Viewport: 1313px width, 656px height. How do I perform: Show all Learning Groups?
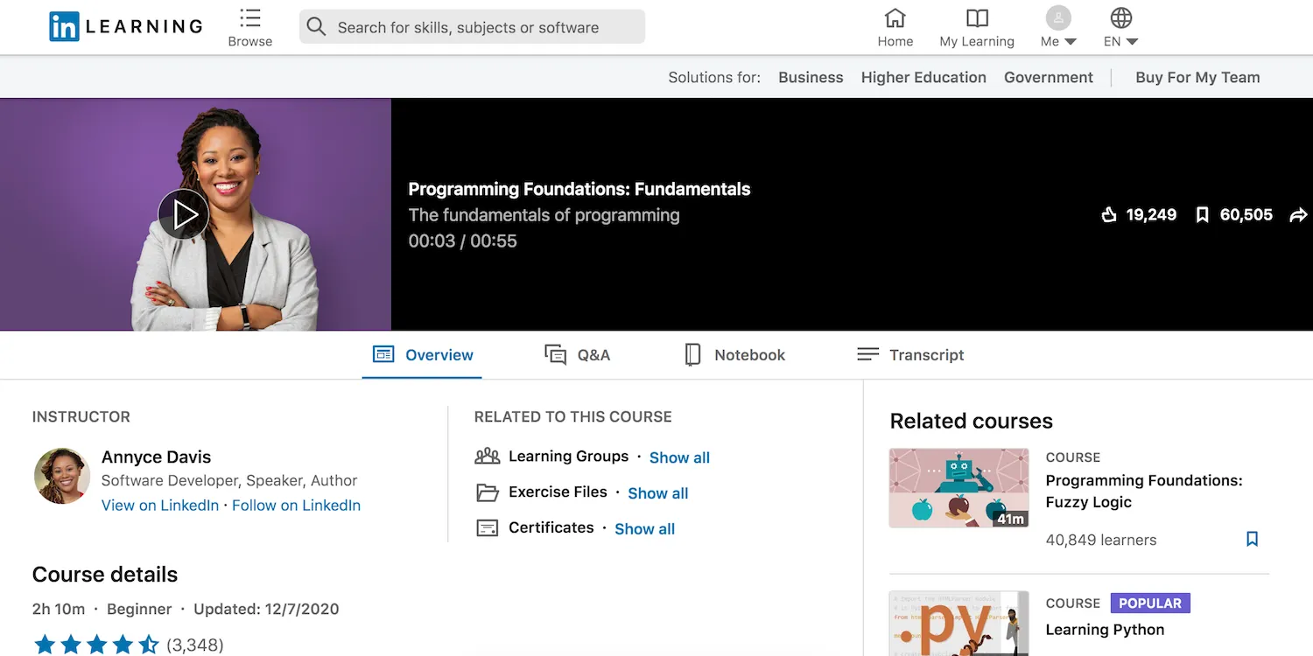coord(679,457)
